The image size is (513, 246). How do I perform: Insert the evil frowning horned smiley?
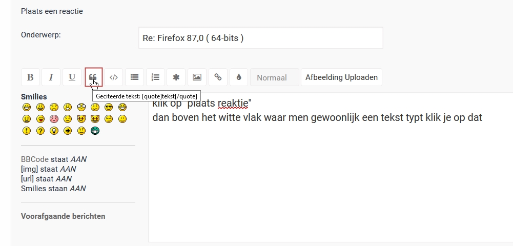pyautogui.click(x=81, y=119)
